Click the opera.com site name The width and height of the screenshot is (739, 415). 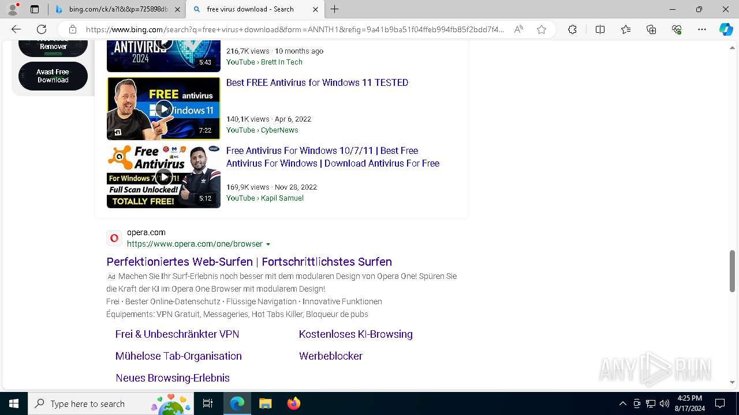(x=146, y=232)
